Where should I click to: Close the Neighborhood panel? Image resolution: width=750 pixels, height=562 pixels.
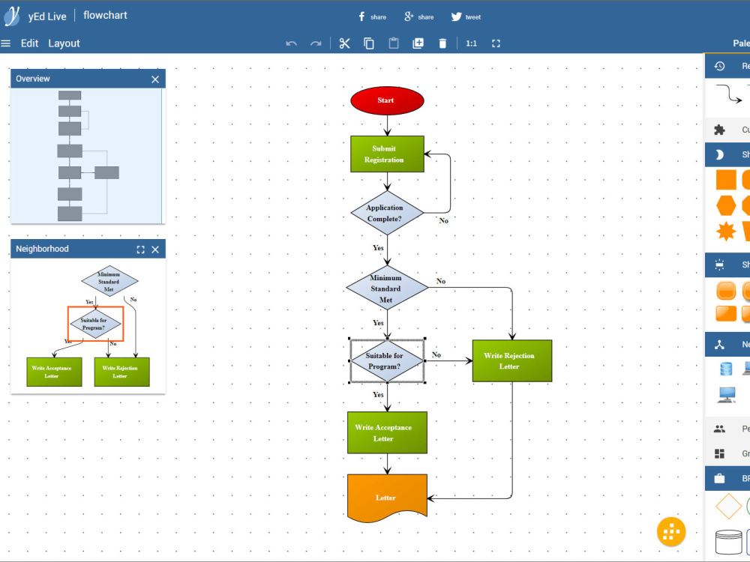click(x=155, y=250)
